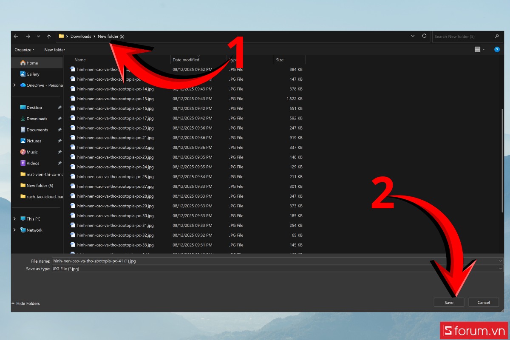This screenshot has height=340, width=510.
Task: Sort by the Name column header
Action: click(x=80, y=60)
